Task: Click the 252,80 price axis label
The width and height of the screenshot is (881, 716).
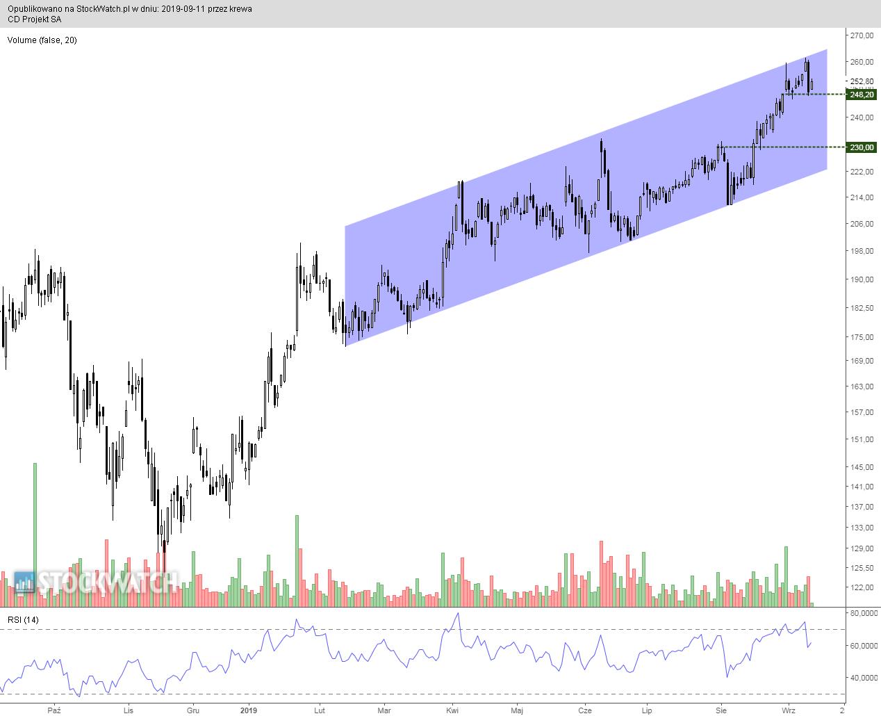Action: (x=863, y=81)
